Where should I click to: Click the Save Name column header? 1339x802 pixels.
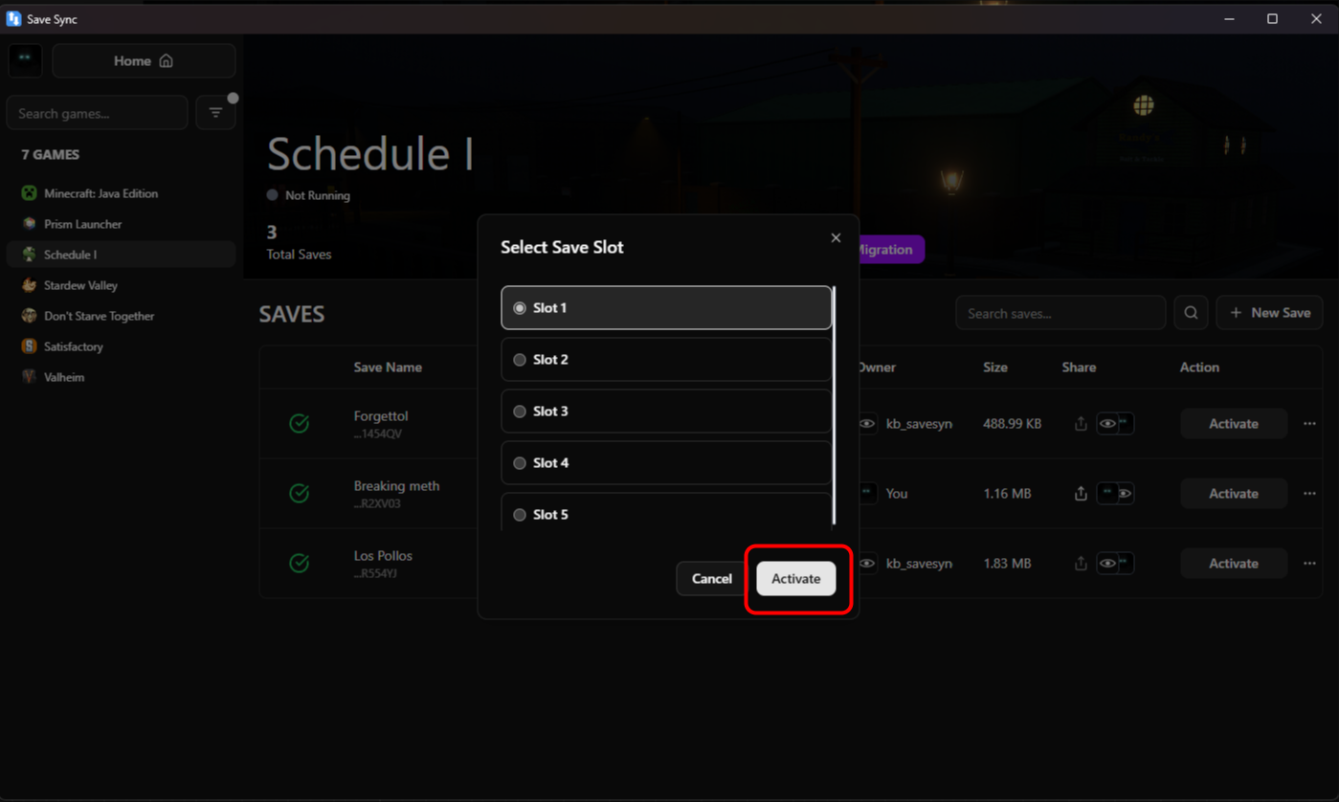pos(388,368)
